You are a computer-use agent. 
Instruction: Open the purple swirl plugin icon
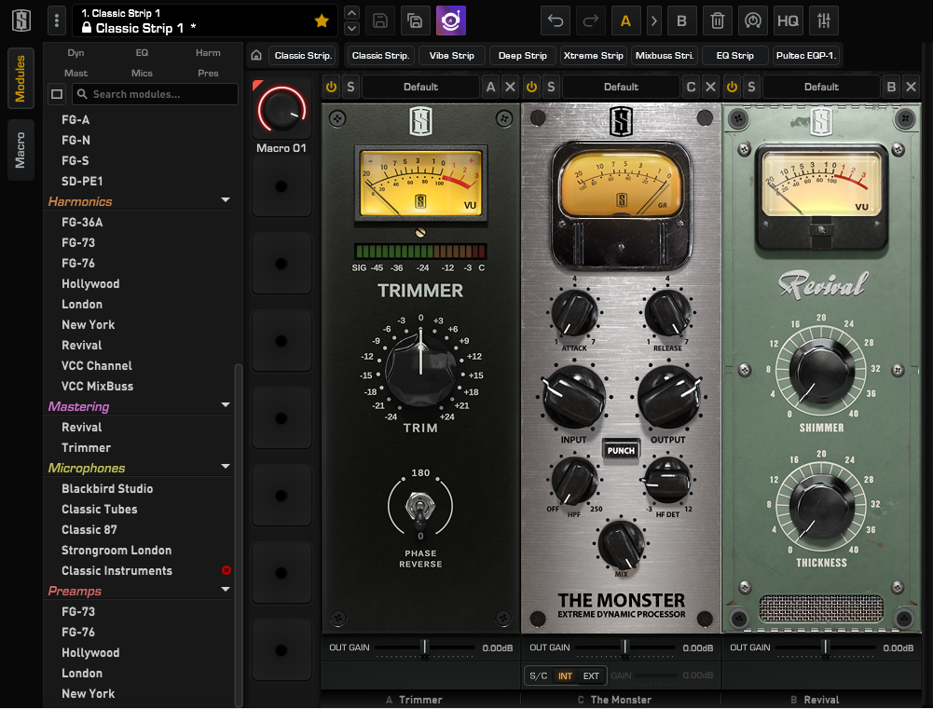[451, 20]
